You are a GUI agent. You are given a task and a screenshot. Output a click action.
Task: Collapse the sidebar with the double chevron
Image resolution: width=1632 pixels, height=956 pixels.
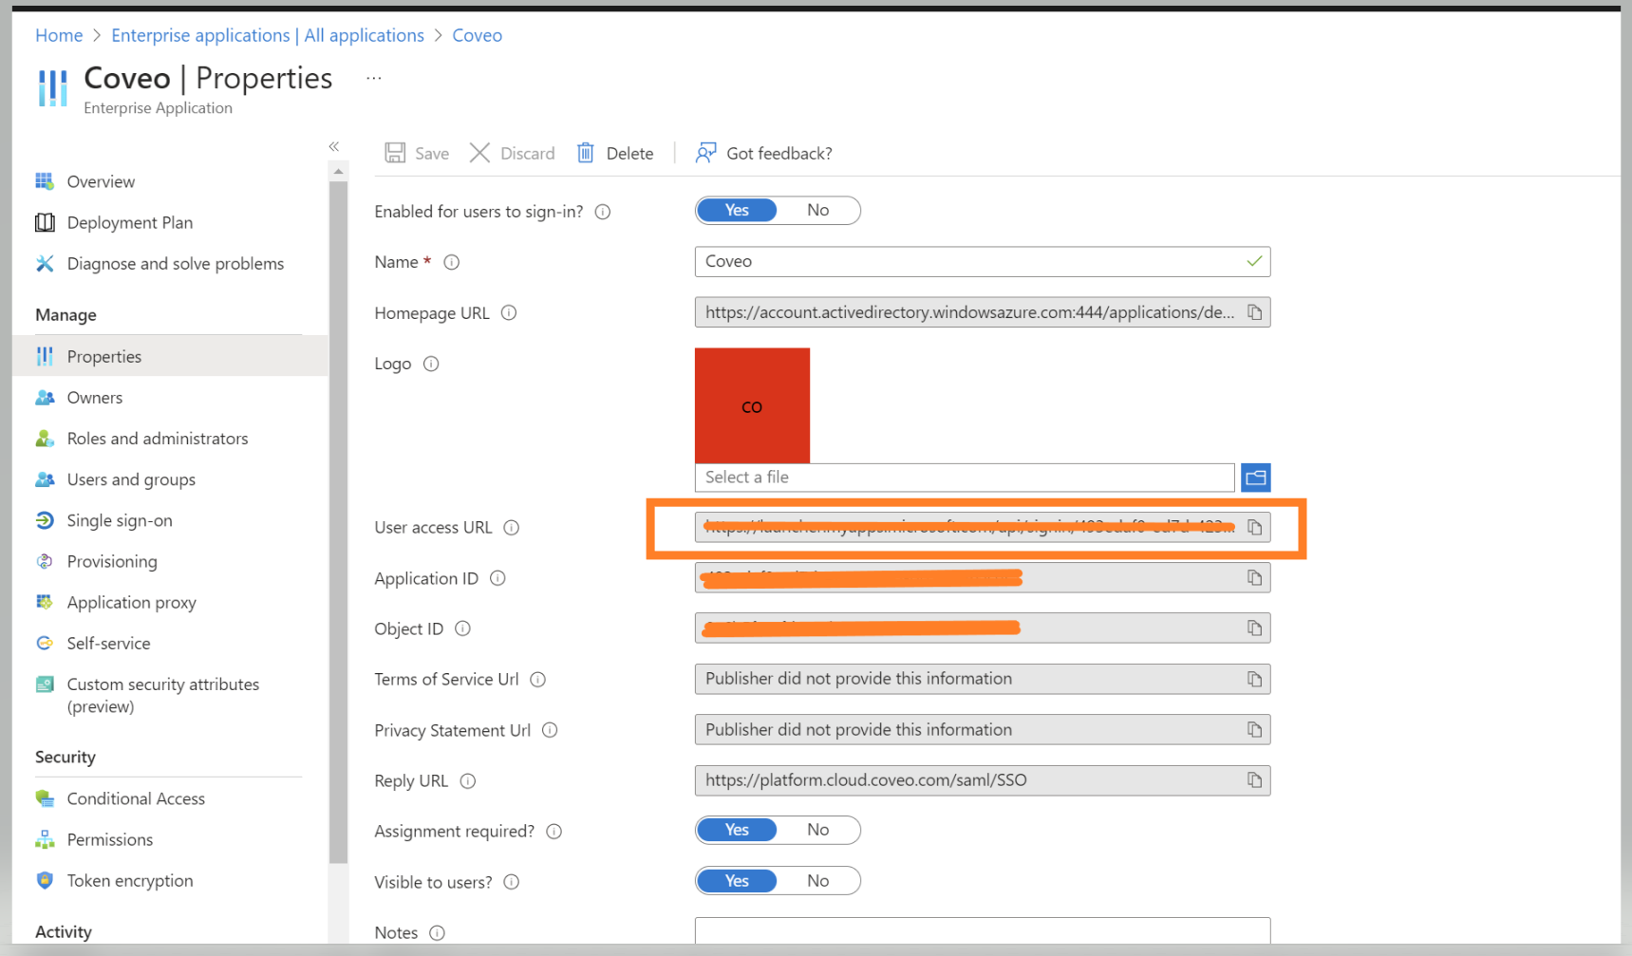pos(334,146)
